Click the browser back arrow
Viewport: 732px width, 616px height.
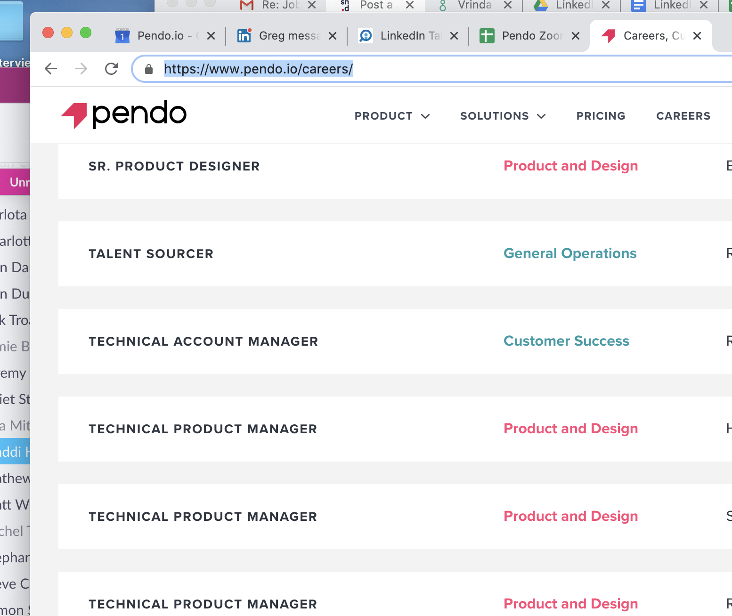[51, 69]
